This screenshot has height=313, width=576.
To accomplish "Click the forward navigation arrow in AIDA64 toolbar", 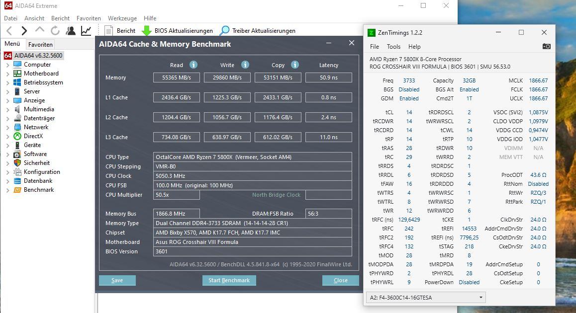I will click(24, 31).
